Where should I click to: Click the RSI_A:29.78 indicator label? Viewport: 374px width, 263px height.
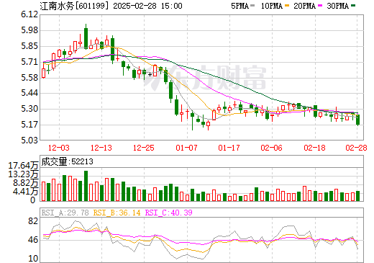click(65, 213)
